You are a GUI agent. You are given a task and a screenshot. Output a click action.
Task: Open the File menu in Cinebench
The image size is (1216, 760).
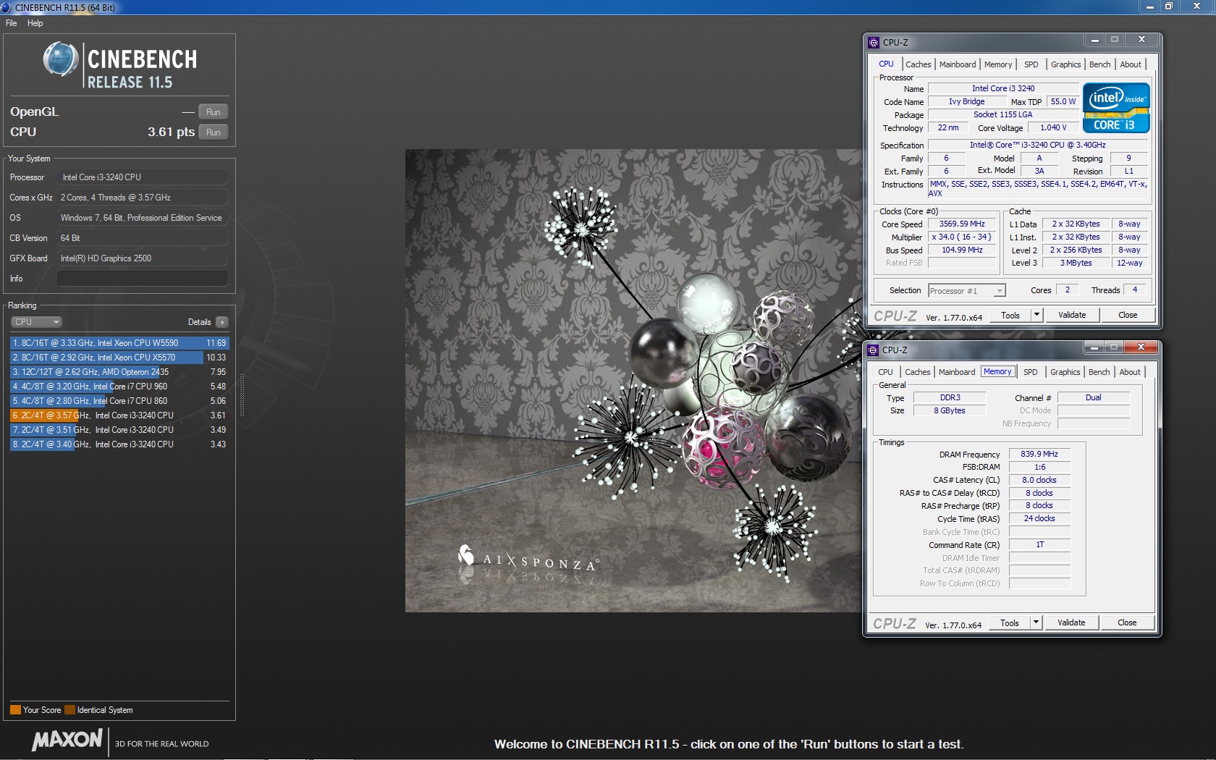11,23
